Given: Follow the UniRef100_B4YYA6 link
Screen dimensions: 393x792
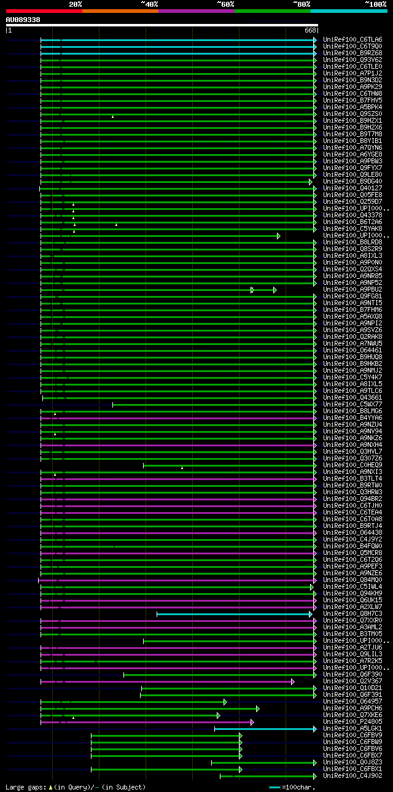Looking at the screenshot, I should [x=352, y=417].
